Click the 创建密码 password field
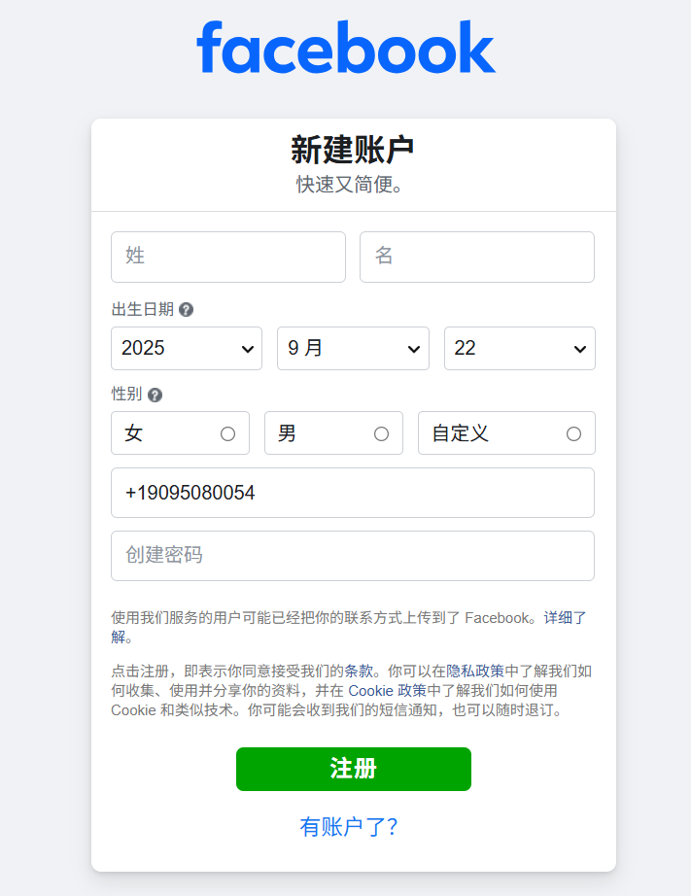This screenshot has height=896, width=691. tap(353, 556)
